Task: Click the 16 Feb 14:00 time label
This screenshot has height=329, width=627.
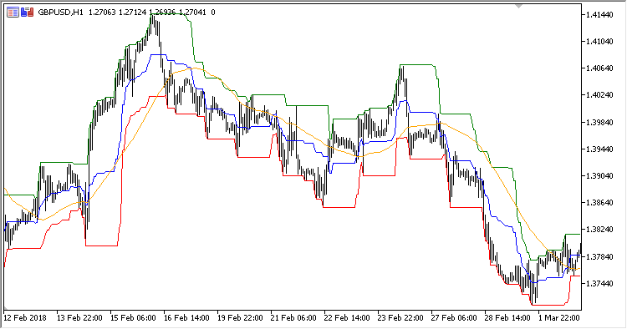Action: coord(186,318)
